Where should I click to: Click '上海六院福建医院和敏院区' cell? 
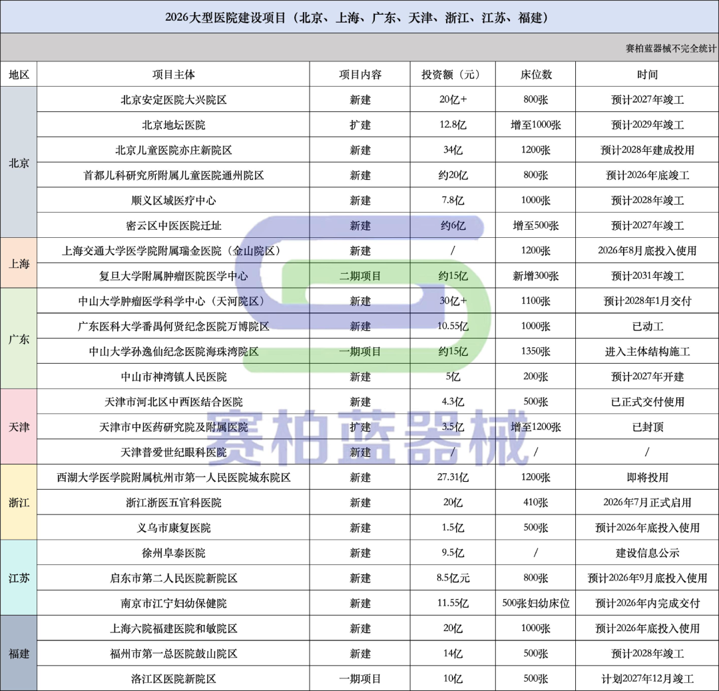tap(173, 628)
